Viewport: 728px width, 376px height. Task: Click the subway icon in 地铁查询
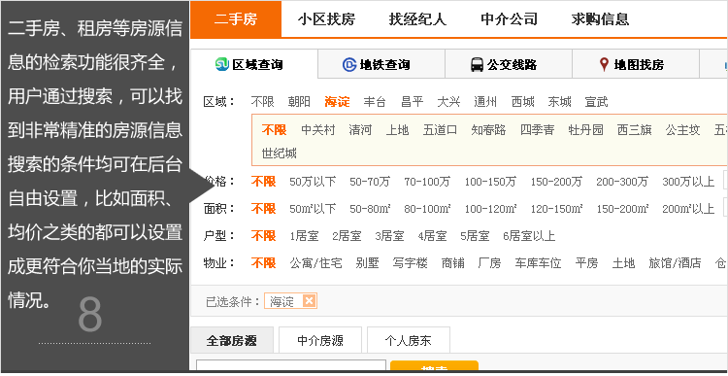tap(349, 64)
